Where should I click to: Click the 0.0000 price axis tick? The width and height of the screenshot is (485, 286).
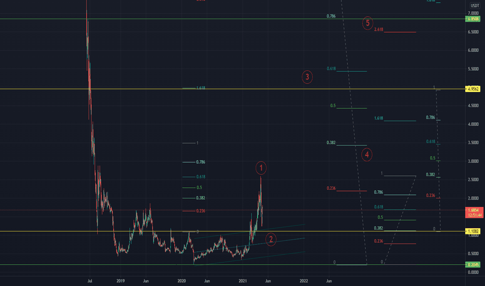click(473, 272)
